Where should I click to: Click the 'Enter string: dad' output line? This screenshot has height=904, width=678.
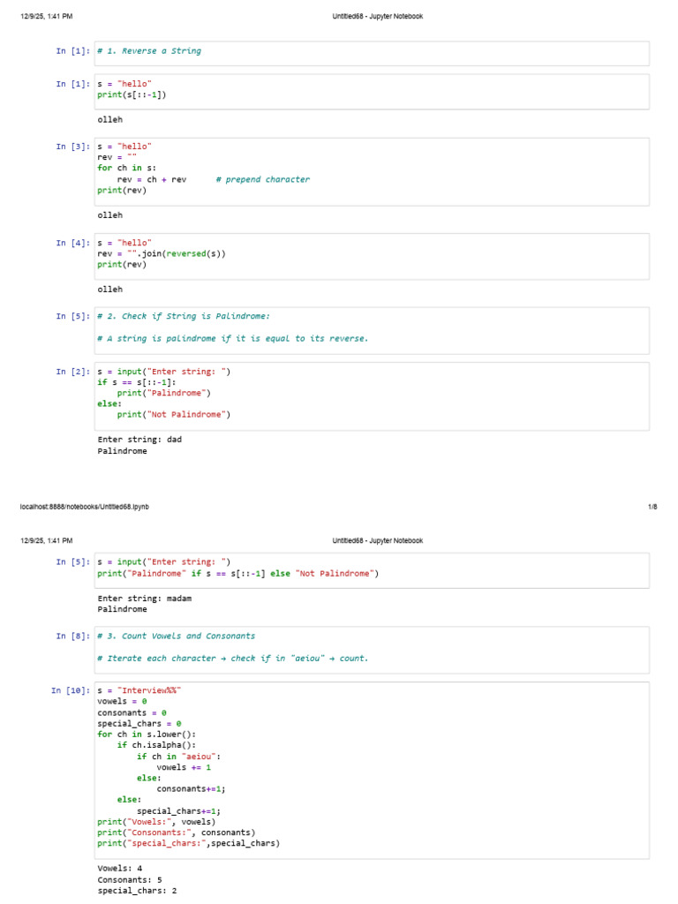[x=139, y=440]
